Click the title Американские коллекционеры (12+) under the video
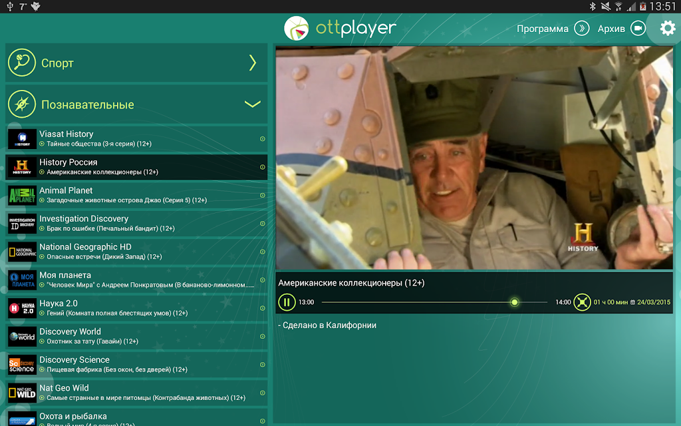The height and width of the screenshot is (426, 681). (351, 283)
